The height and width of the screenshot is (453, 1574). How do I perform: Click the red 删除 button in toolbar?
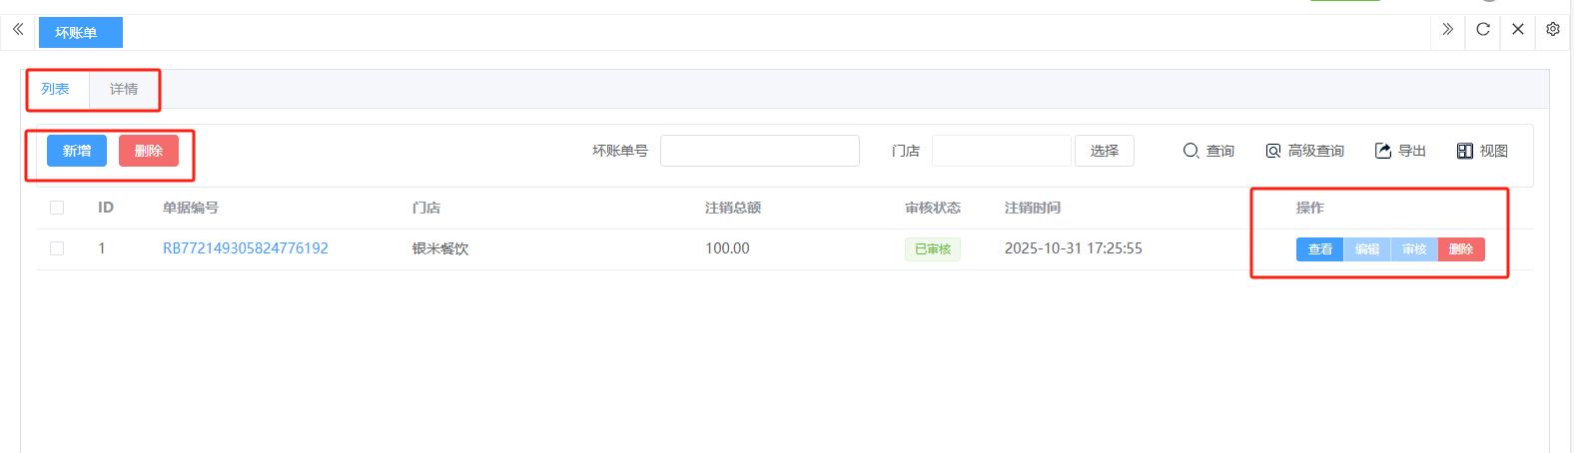[149, 151]
